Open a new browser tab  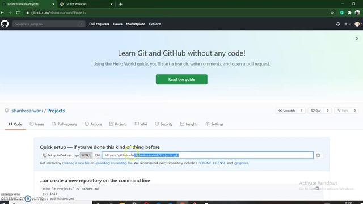[121, 4]
